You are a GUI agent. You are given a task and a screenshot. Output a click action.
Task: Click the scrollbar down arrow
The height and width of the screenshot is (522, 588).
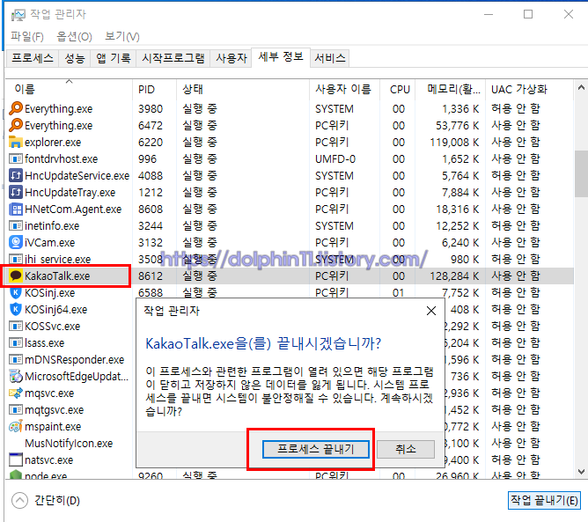tap(581, 471)
